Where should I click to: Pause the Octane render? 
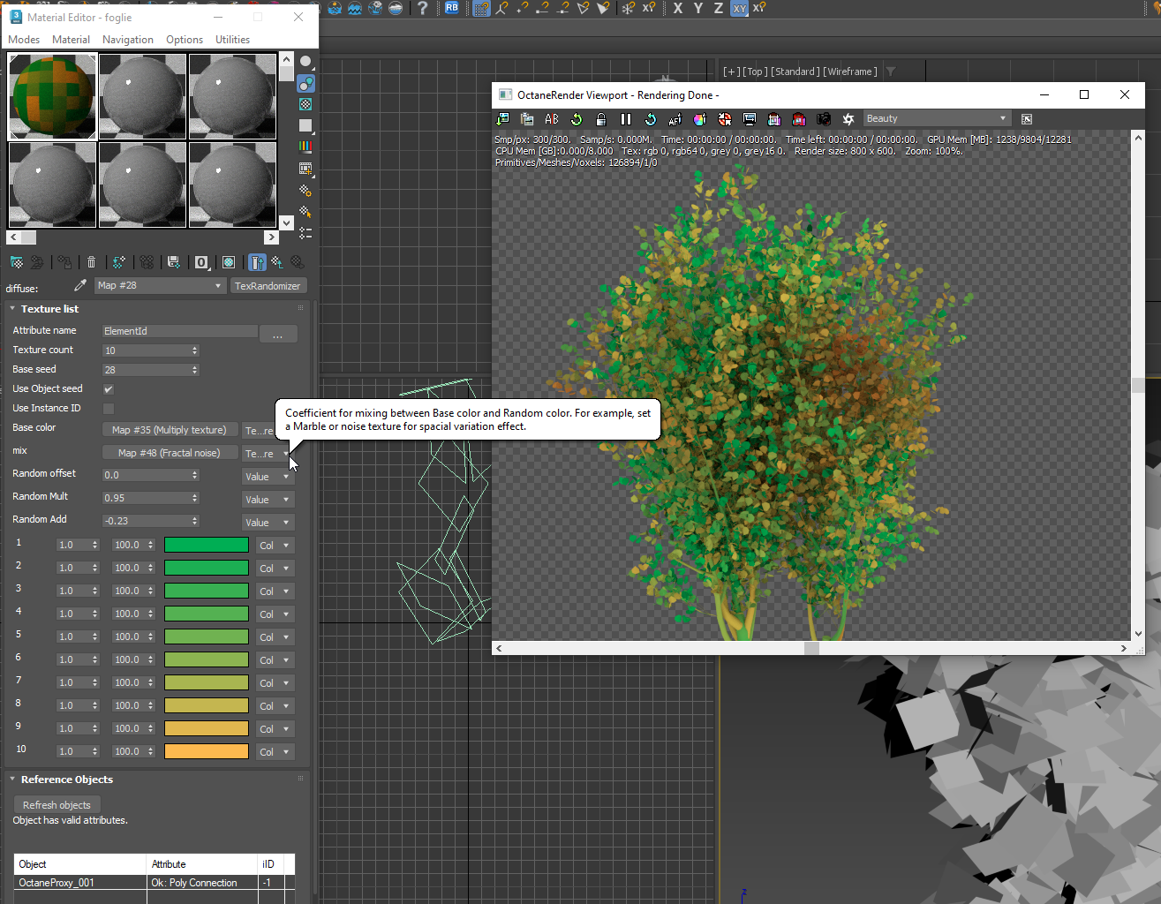click(x=626, y=119)
